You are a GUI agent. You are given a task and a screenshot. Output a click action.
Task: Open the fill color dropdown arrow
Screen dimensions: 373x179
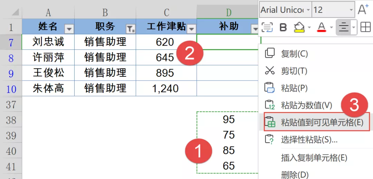309,28
